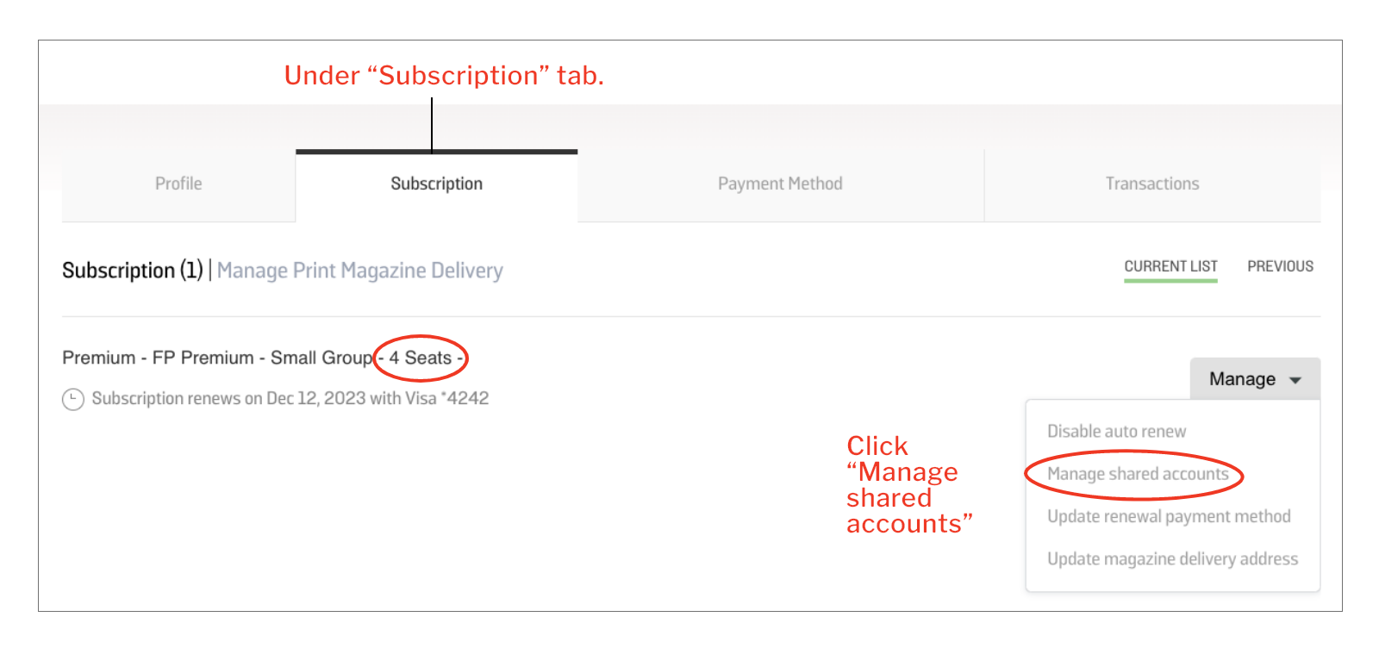The width and height of the screenshot is (1379, 648).
Task: Open the Payment Method tab
Action: pyautogui.click(x=780, y=184)
